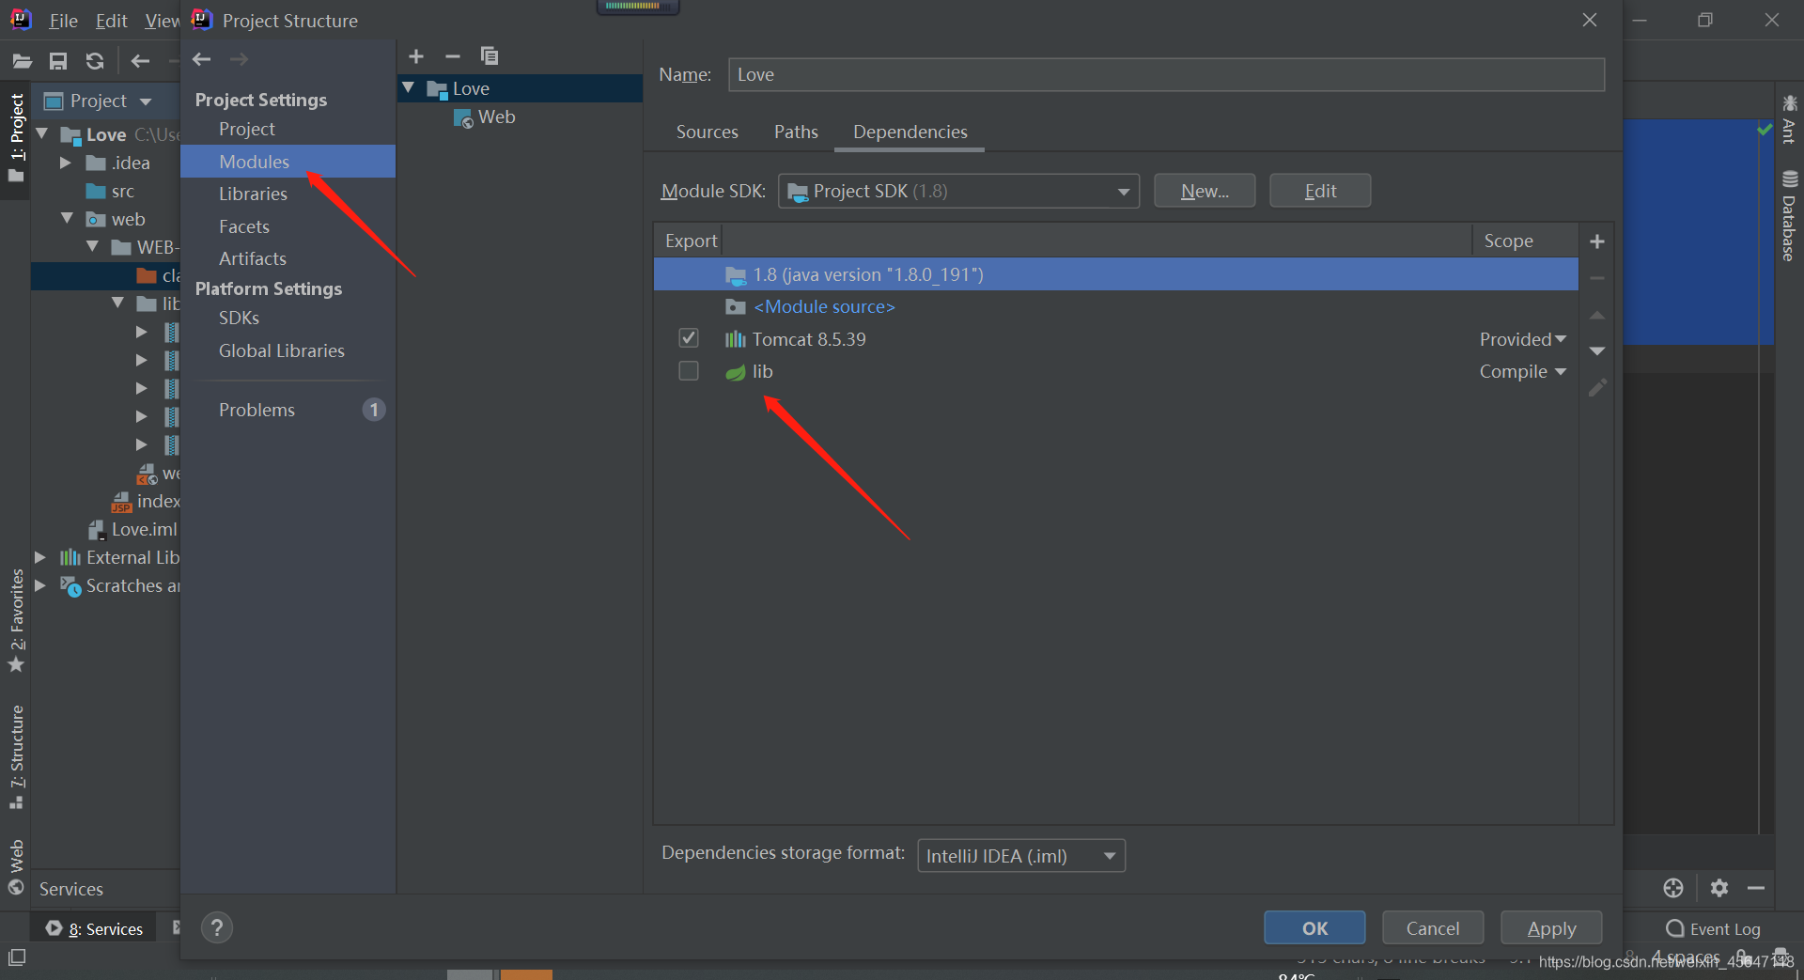Click Services panel crosshair locate icon
Screen dimensions: 1804x980
coord(1672,888)
